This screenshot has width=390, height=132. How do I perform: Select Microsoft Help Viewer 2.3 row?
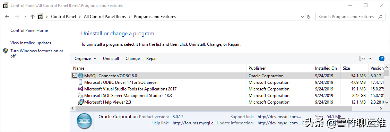[x=227, y=102]
